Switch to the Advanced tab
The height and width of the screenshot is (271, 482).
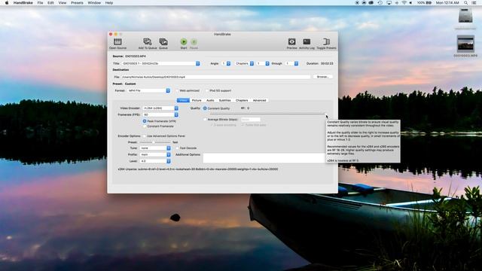click(x=259, y=100)
